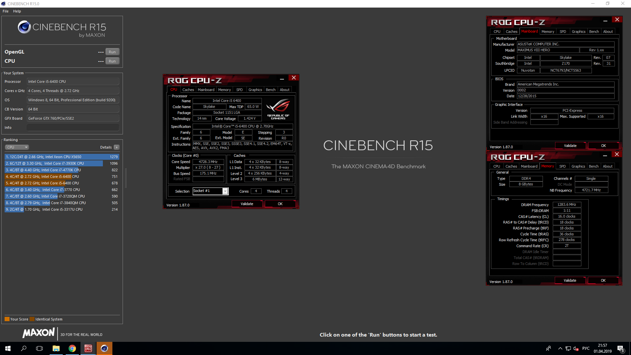Click the Cinebench R15 logo sphere
Image resolution: width=631 pixels, height=355 pixels.
pyautogui.click(x=24, y=27)
